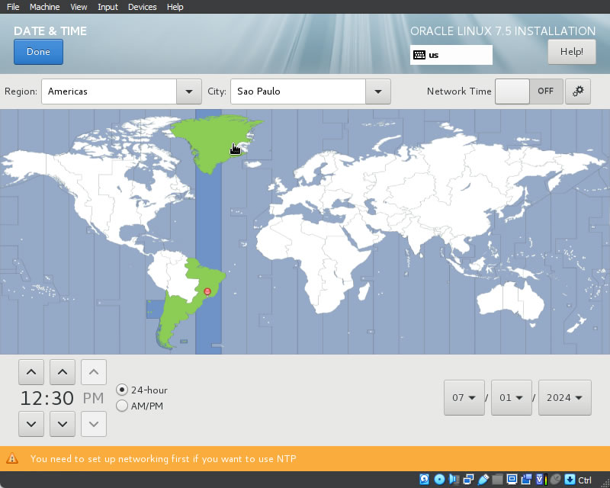Click the Done button
Screen dimensions: 610x488
(x=38, y=52)
